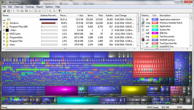The width and height of the screenshot is (194, 110).
Task: Open the File menu
Action: [4, 7]
